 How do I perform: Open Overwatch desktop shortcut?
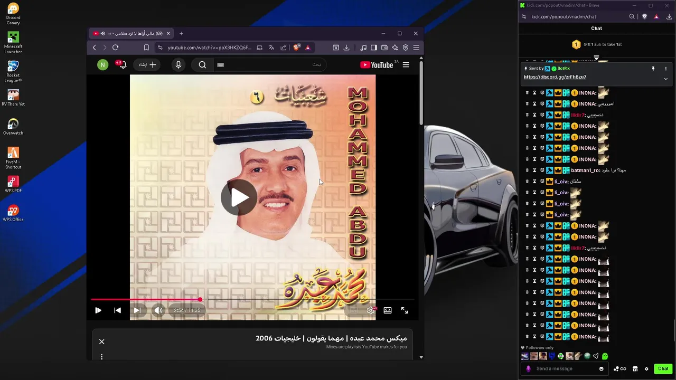[13, 127]
